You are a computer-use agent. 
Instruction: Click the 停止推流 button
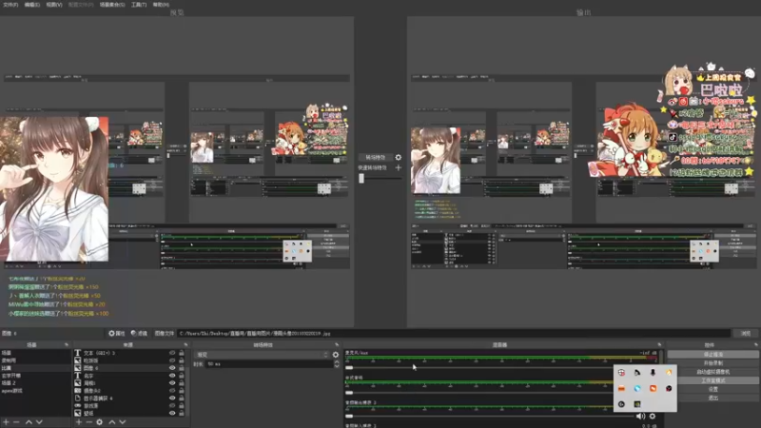712,354
